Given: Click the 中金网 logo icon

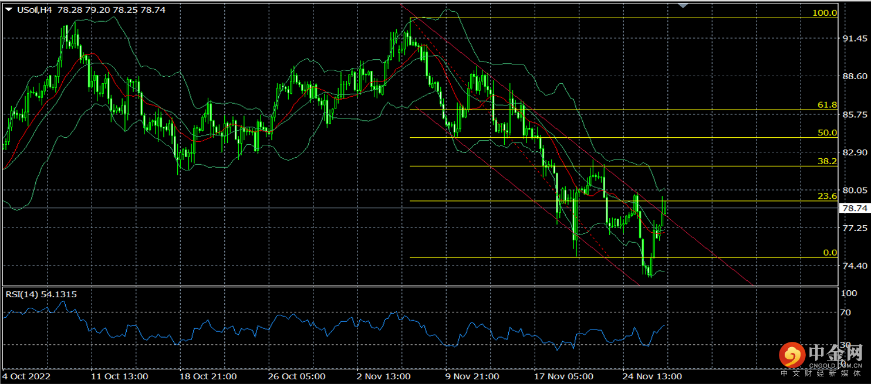Looking at the screenshot, I should [x=792, y=355].
